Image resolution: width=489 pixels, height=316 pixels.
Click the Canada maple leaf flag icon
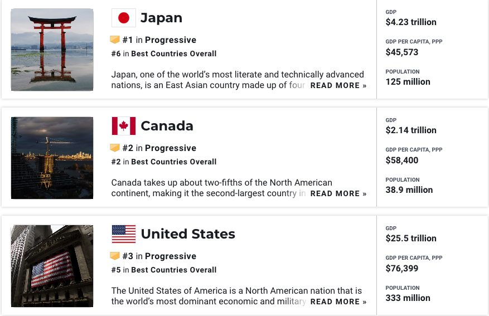pyautogui.click(x=123, y=126)
